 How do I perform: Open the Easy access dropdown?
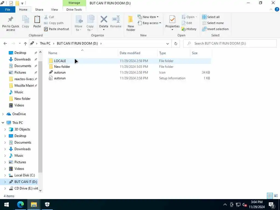(149, 23)
